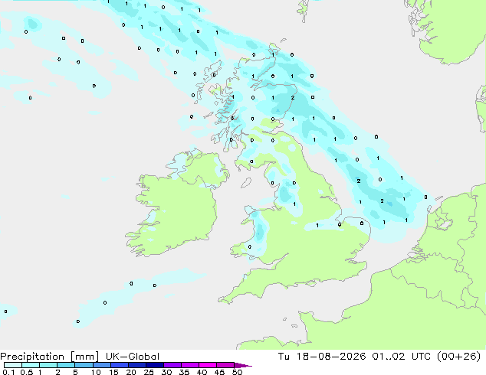Click the '0.5' legend scale label
The image size is (486, 375).
pos(27,372)
